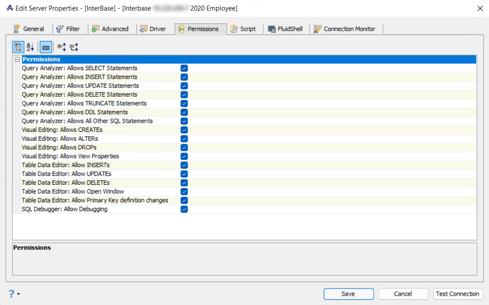
Task: Toggle Allow Primary Key definition changes checkbox
Action: point(184,201)
